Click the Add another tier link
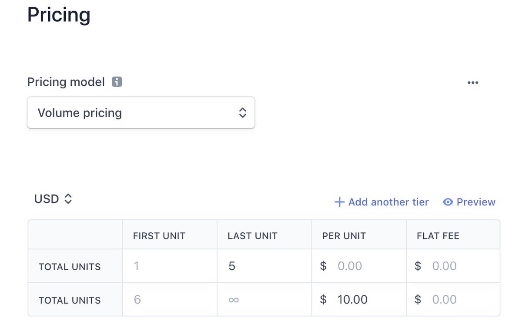522x332 pixels. (381, 202)
